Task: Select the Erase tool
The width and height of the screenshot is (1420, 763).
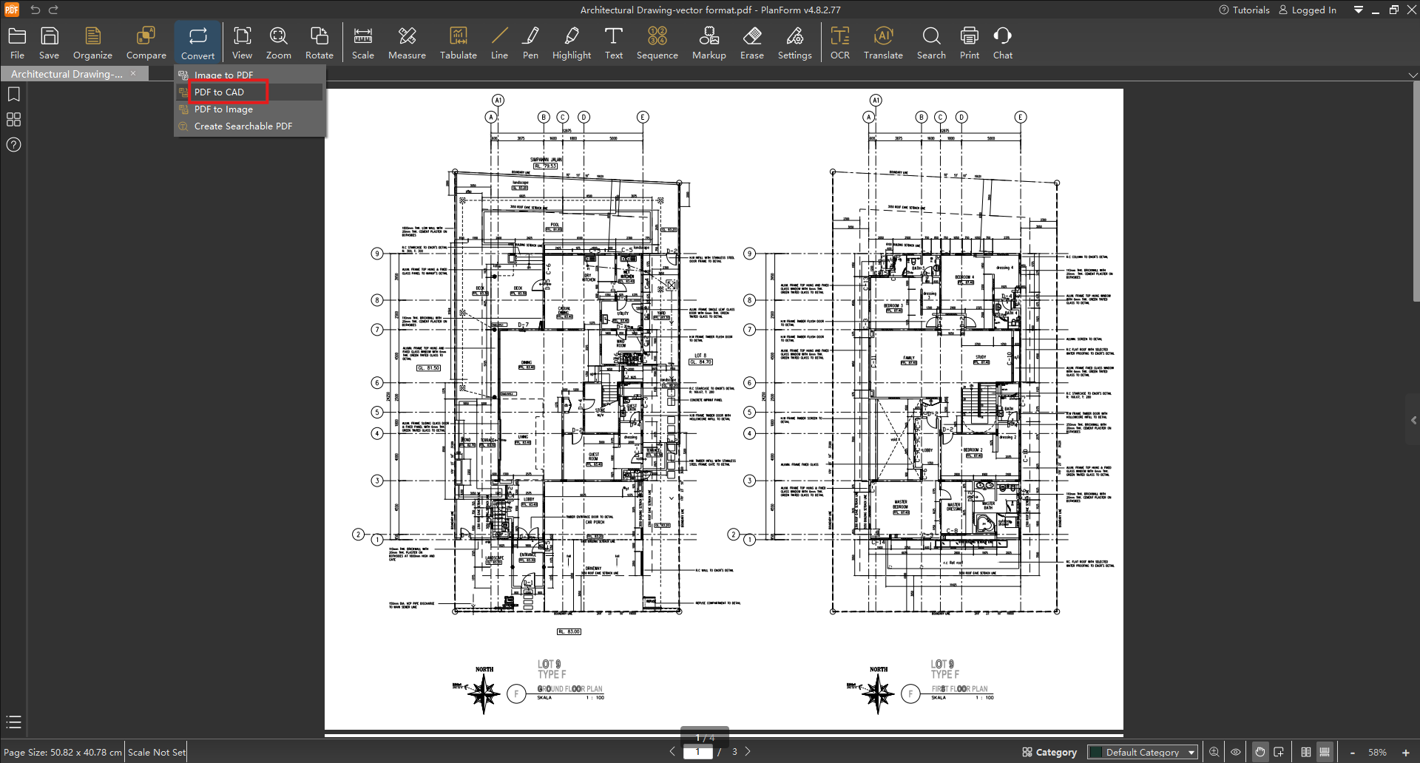Action: point(751,44)
